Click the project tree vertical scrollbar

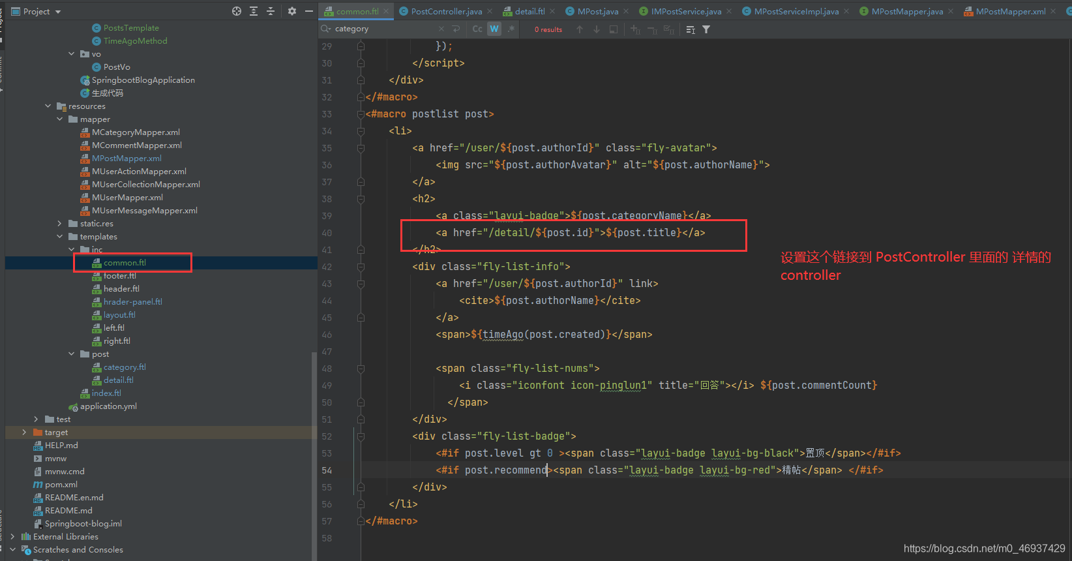tap(314, 457)
